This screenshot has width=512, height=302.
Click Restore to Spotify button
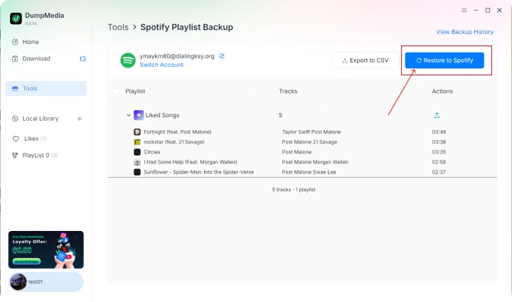444,60
